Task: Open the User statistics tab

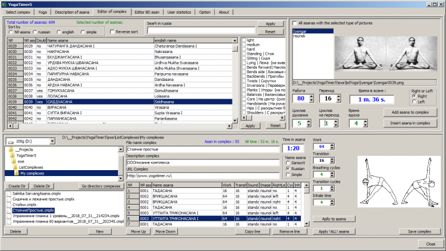Action: [x=178, y=12]
